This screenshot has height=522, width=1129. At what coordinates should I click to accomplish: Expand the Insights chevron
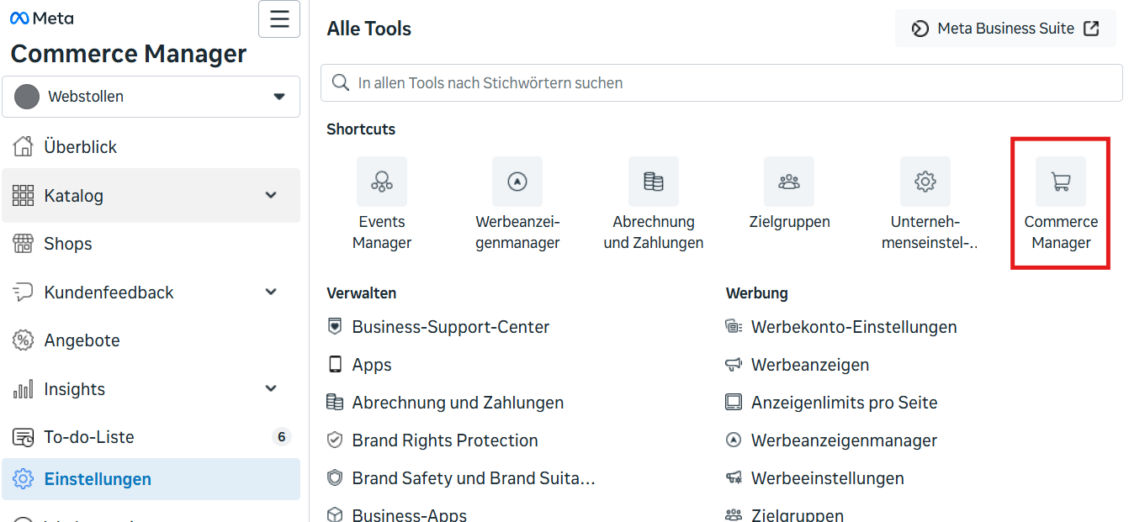(x=271, y=388)
